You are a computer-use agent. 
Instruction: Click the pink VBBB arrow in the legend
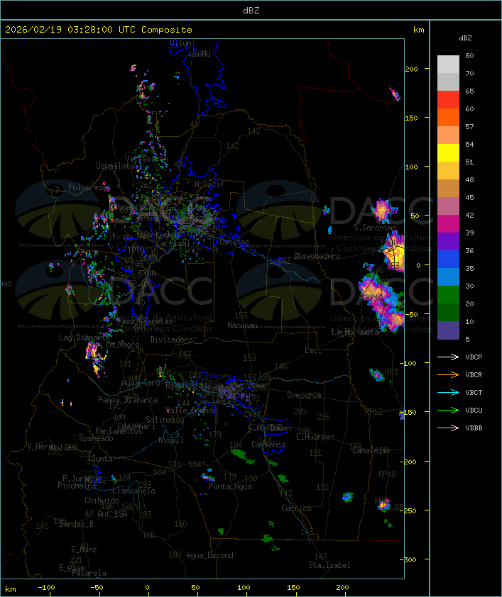click(x=448, y=428)
